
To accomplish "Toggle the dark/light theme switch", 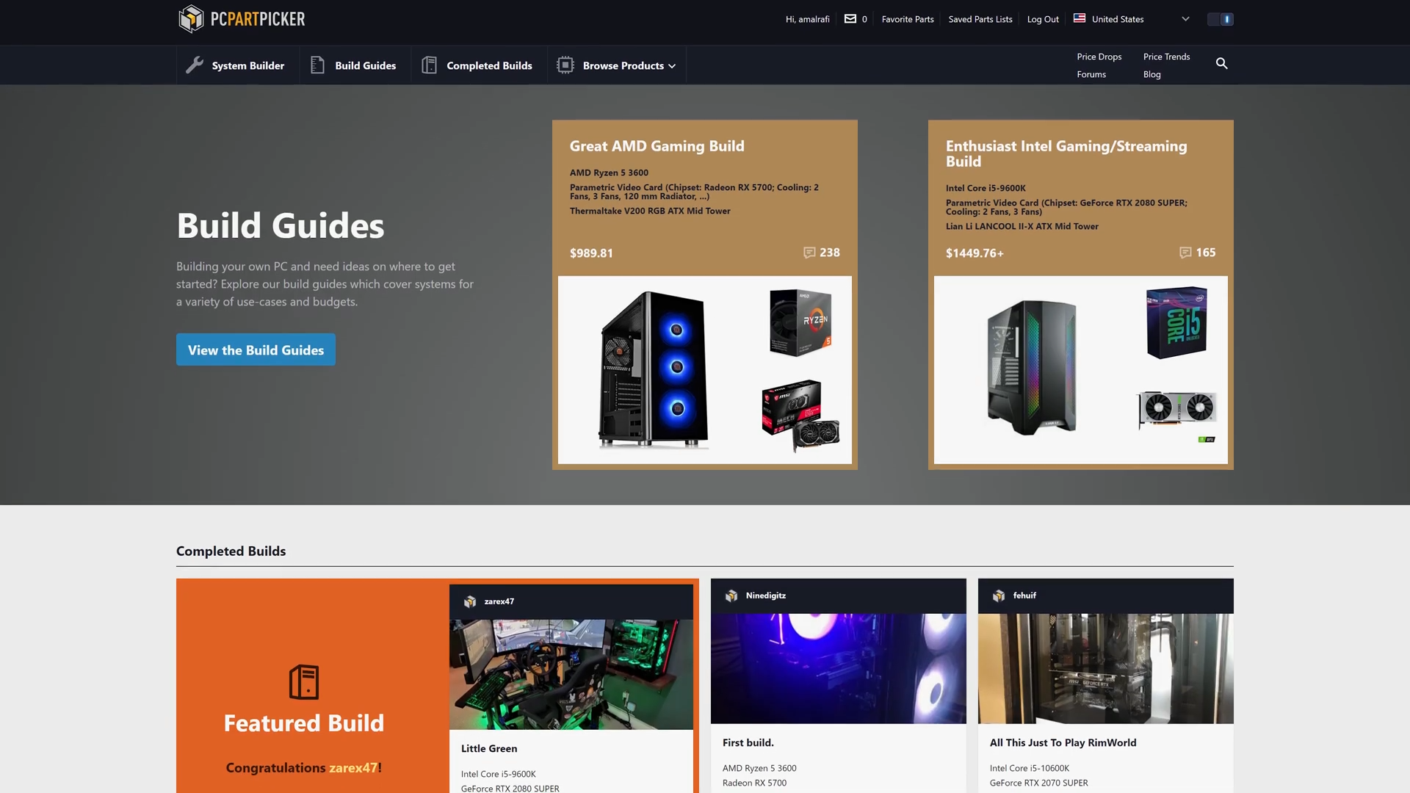I will coord(1221,19).
